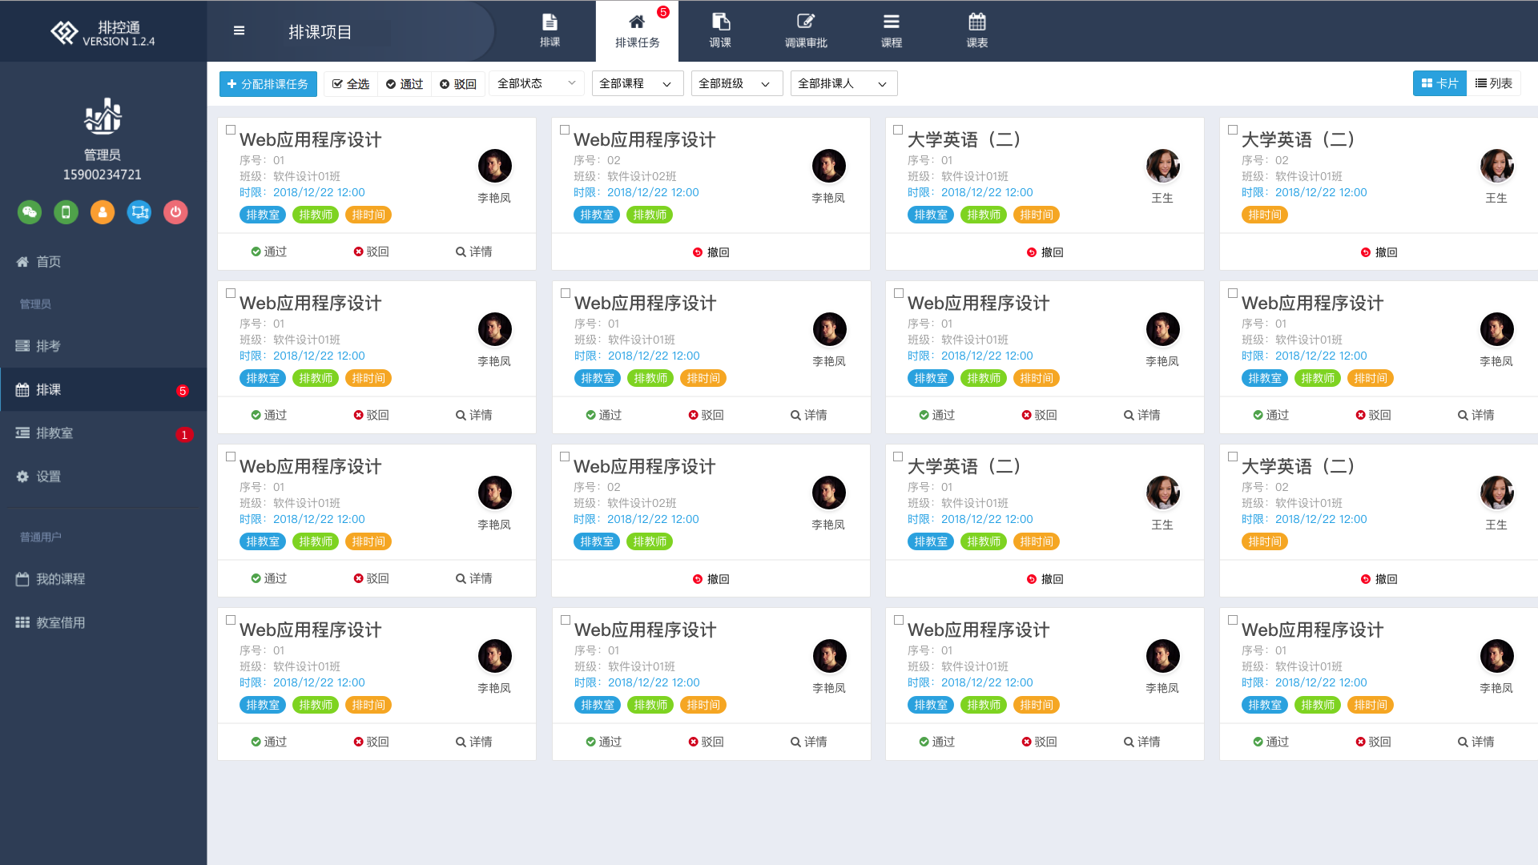Check the first Web应用程序设计 card checkbox
This screenshot has height=865, width=1538.
click(231, 130)
